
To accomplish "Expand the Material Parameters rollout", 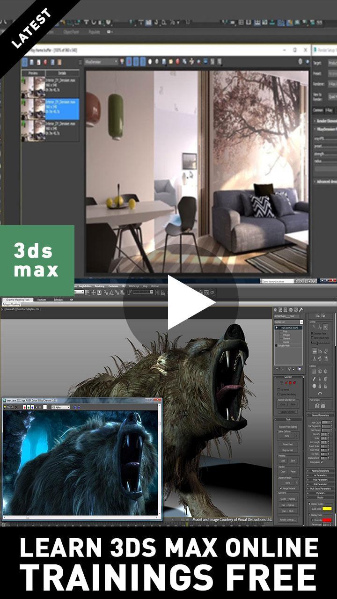I will (321, 470).
